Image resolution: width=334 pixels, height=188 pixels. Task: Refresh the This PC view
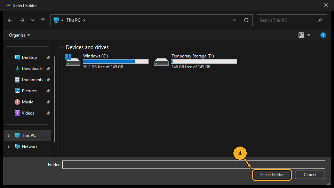coord(246,20)
